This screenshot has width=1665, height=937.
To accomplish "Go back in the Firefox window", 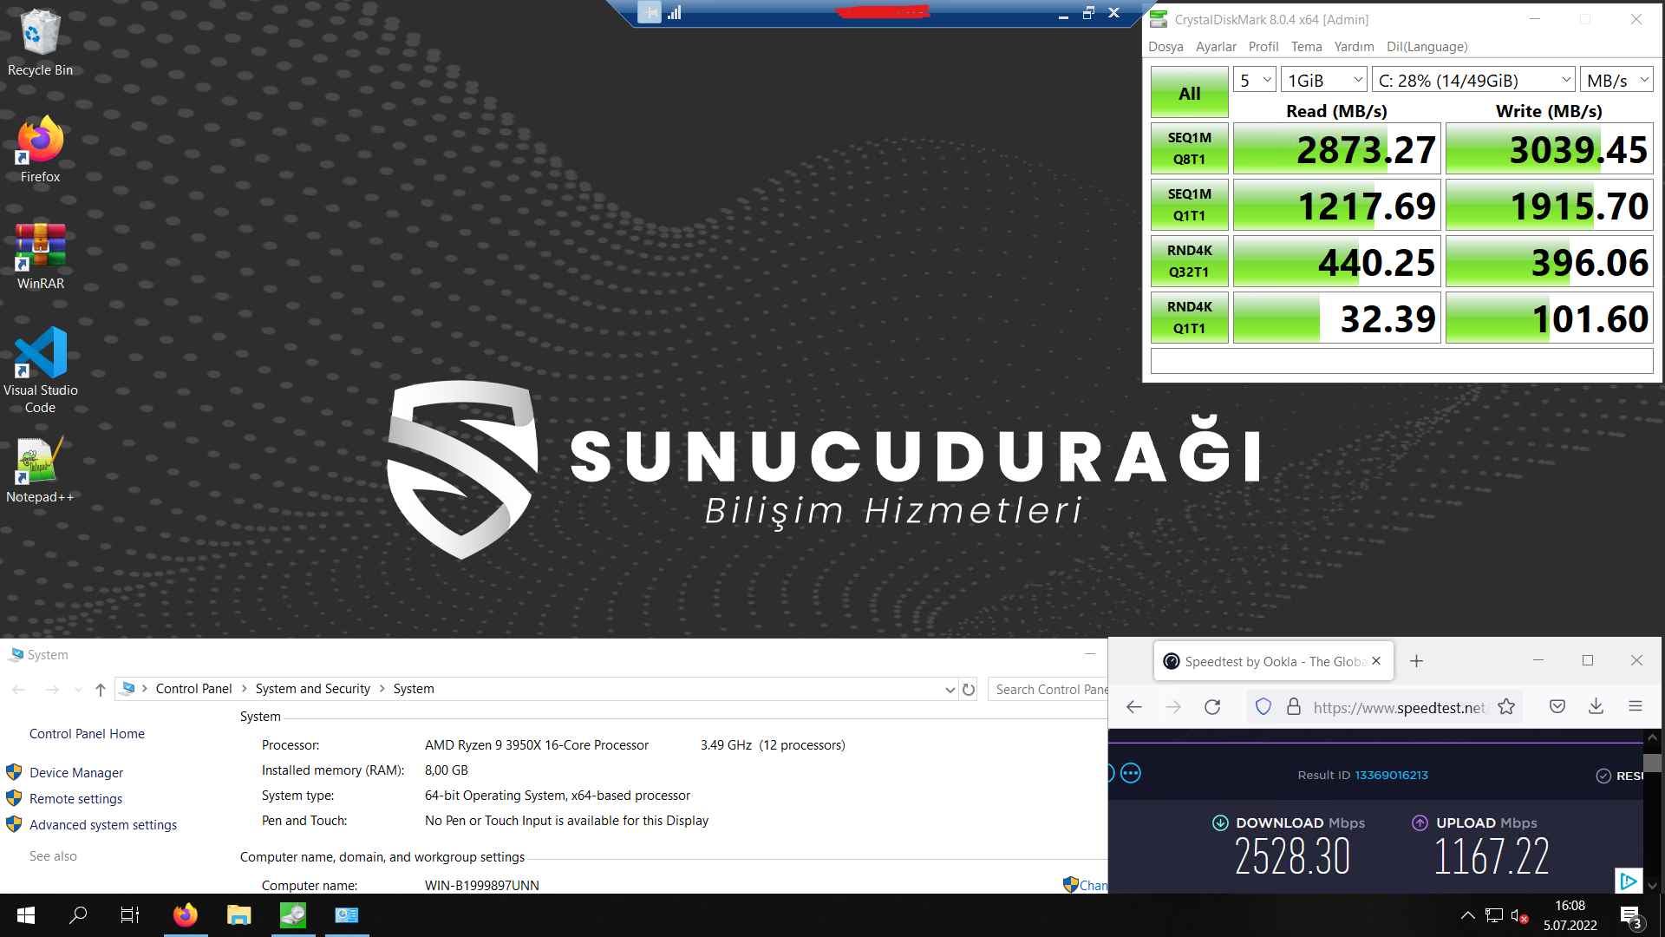I will 1134,707.
